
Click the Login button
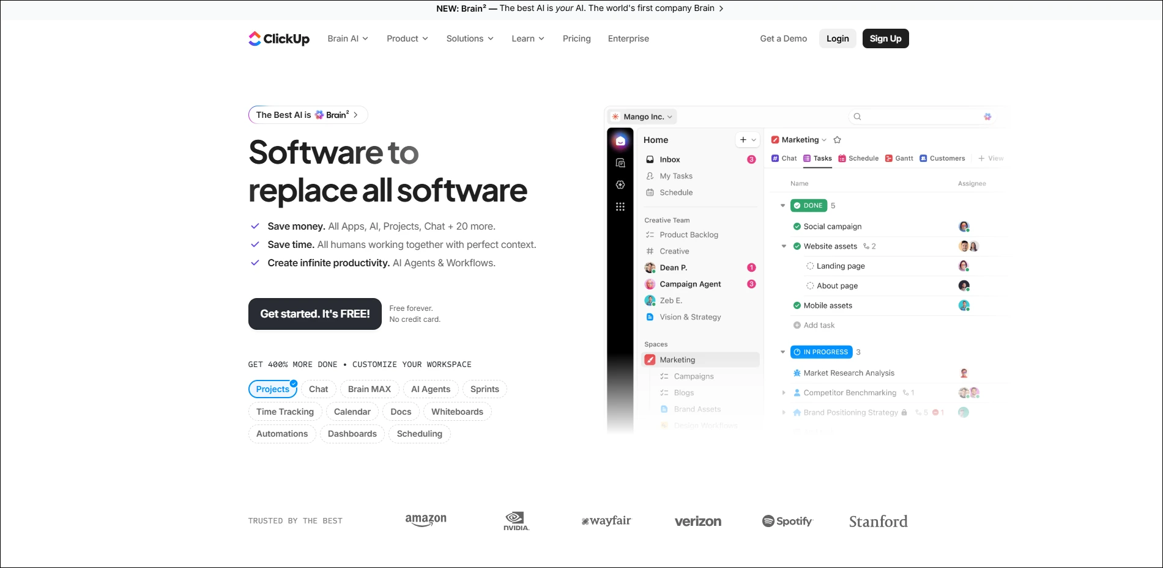coord(838,38)
